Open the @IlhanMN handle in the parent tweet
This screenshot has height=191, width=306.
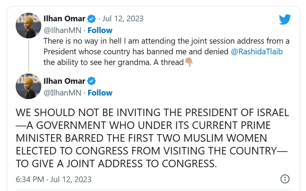click(62, 30)
